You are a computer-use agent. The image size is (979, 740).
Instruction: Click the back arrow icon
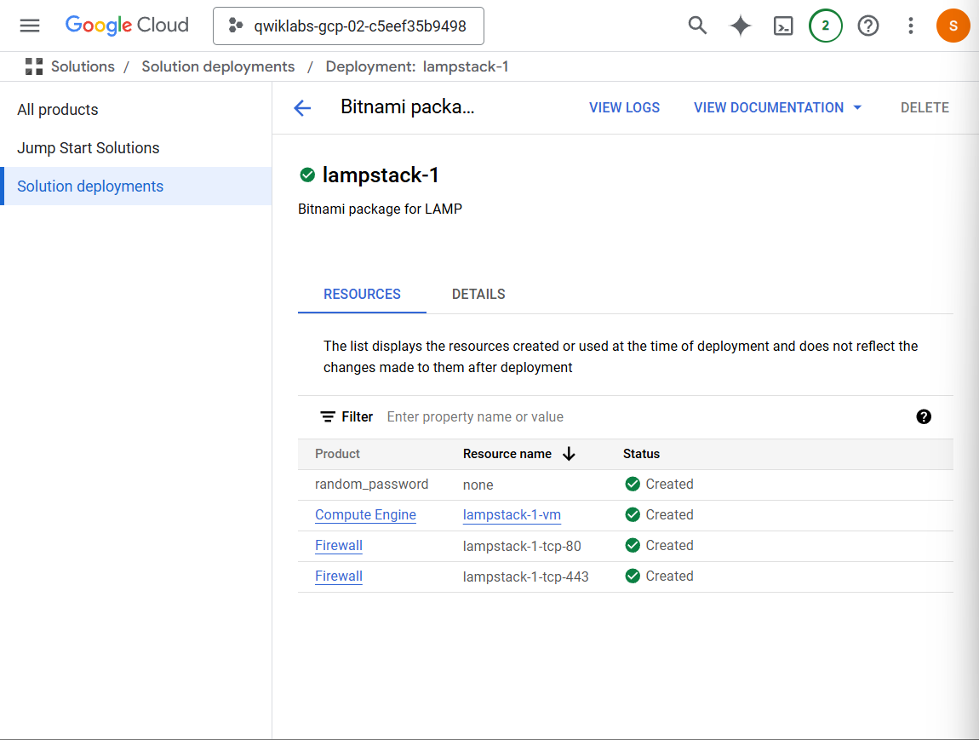pos(302,108)
